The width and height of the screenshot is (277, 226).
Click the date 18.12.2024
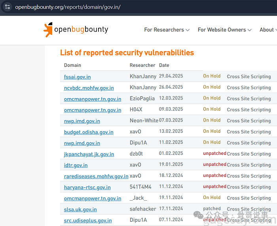point(171,175)
